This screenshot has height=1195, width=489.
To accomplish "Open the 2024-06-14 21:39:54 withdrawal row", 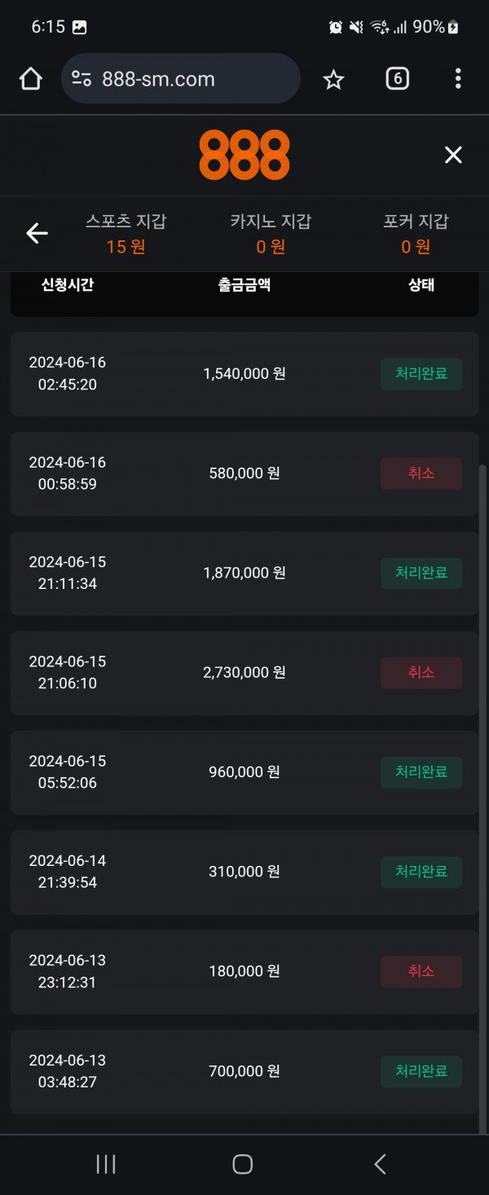I will pyautogui.click(x=244, y=872).
